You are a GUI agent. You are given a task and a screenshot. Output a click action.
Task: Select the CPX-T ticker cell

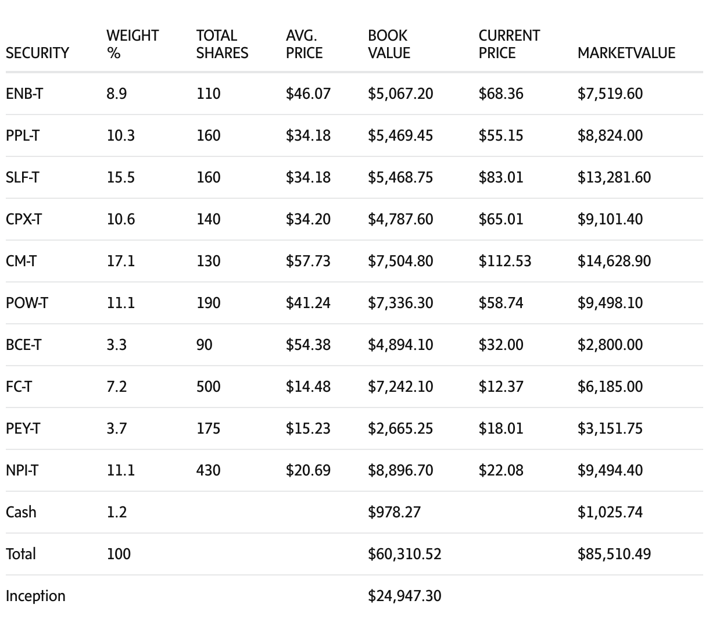click(x=24, y=219)
